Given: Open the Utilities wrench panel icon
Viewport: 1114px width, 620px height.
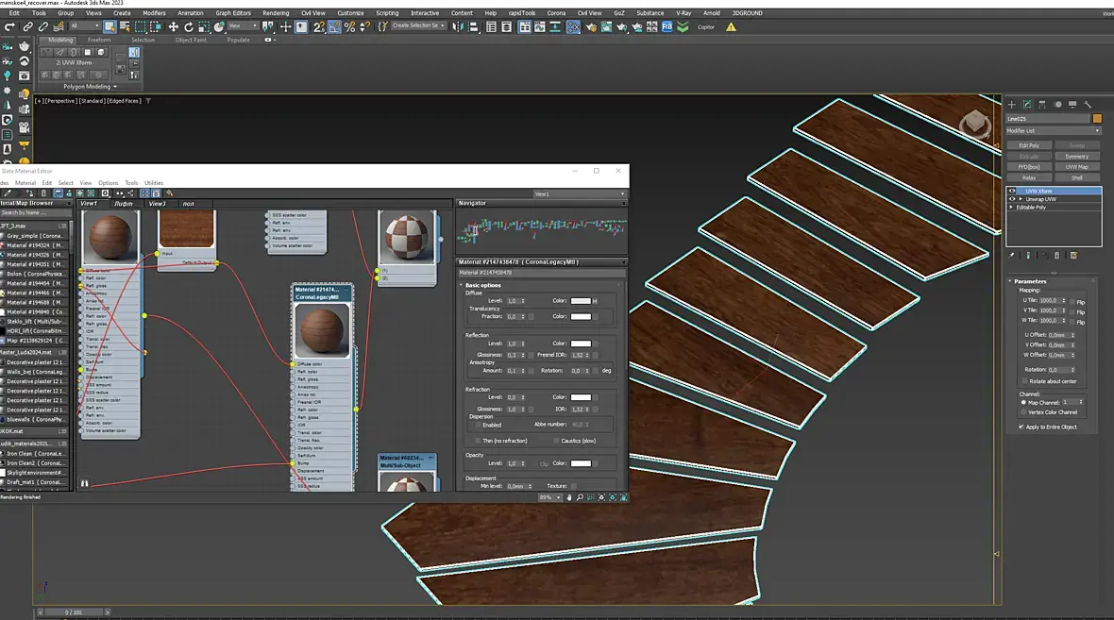Looking at the screenshot, I should [x=1088, y=104].
